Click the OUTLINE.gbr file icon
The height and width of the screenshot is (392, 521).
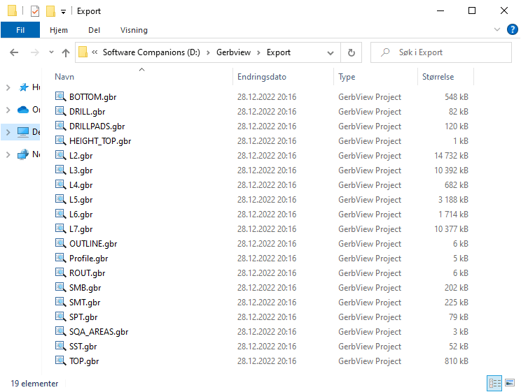pos(60,243)
